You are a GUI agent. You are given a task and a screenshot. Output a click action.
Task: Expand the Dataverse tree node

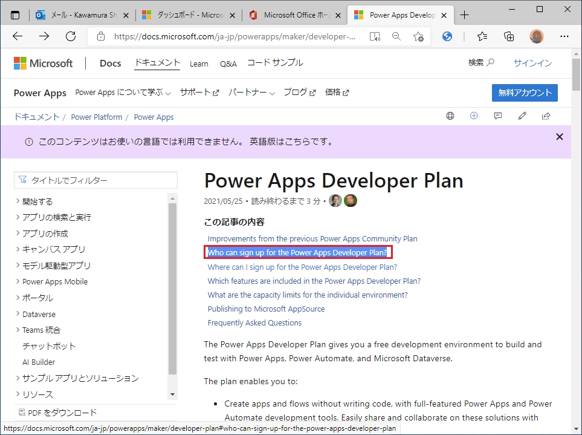[18, 313]
